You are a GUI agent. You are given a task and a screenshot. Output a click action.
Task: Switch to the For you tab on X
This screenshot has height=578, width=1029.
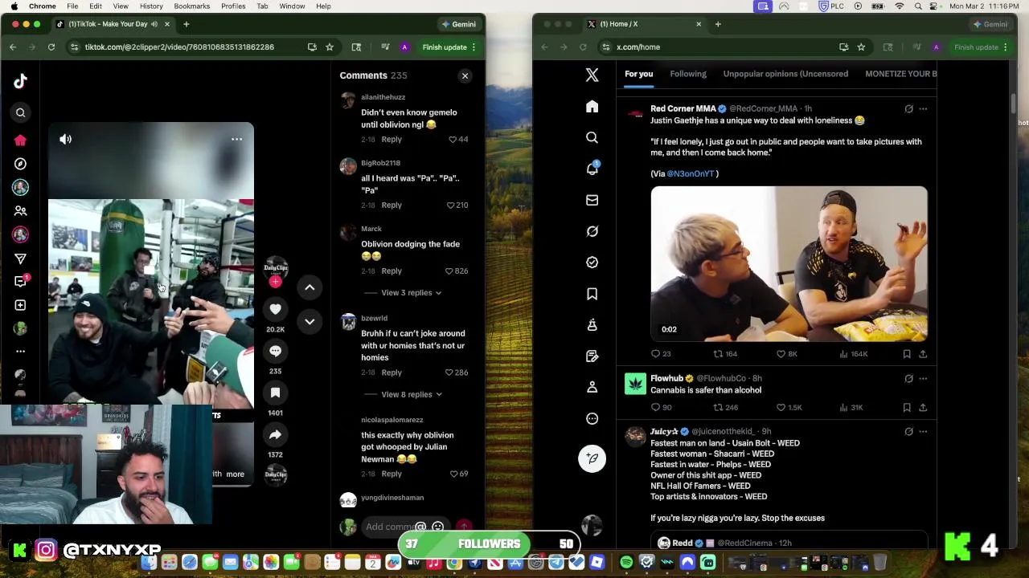[x=639, y=74]
